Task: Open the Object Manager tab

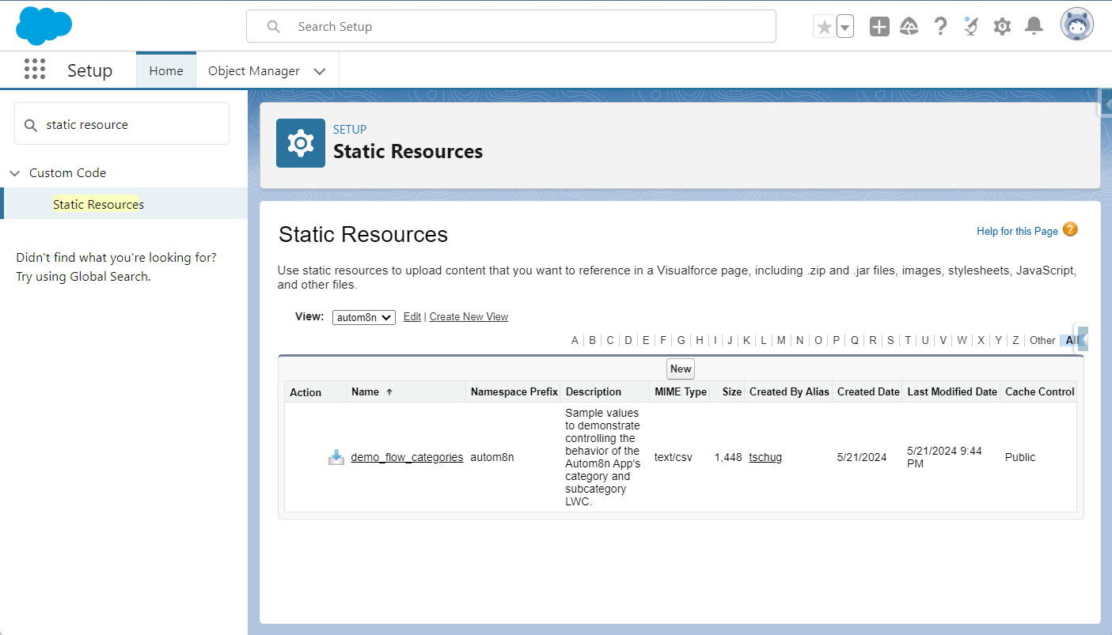Action: (x=254, y=70)
